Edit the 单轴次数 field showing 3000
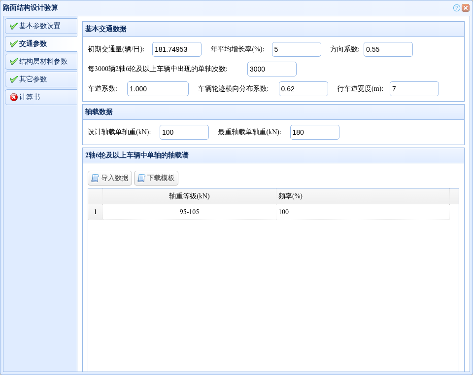 272,69
